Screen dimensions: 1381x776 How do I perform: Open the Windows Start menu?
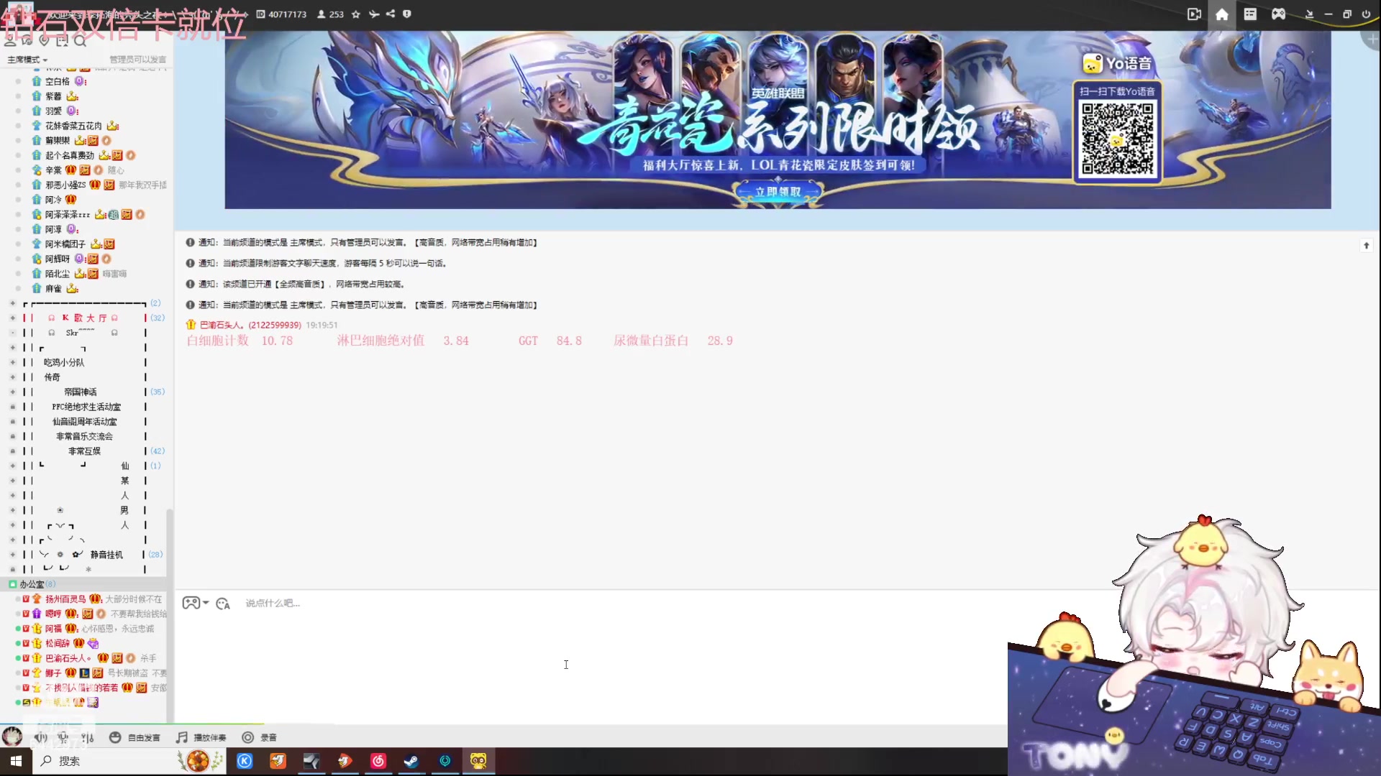16,761
